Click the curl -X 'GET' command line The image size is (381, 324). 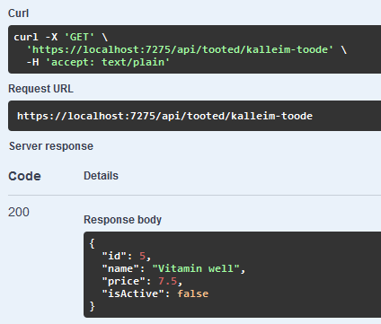tap(61, 37)
